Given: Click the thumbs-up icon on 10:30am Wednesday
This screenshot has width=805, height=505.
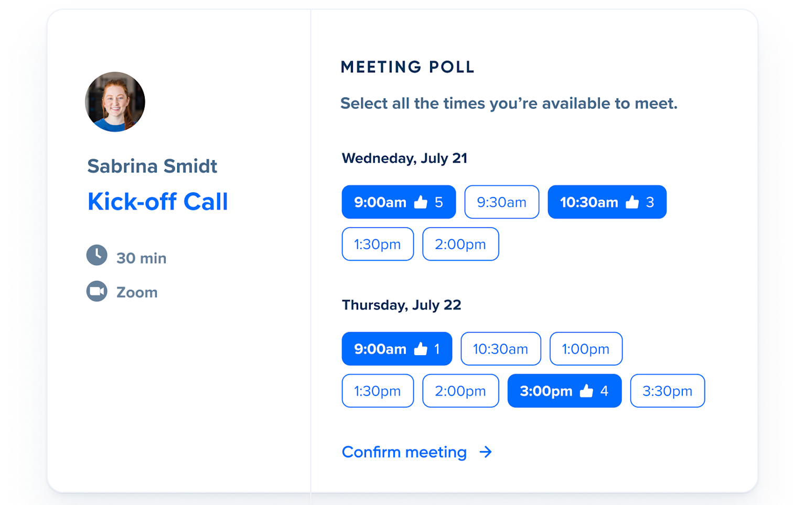Looking at the screenshot, I should [x=632, y=202].
